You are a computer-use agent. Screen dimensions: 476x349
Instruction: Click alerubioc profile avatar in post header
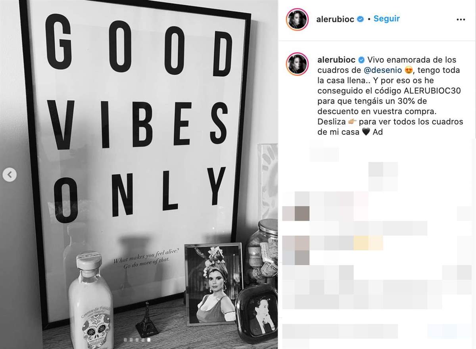tap(297, 19)
